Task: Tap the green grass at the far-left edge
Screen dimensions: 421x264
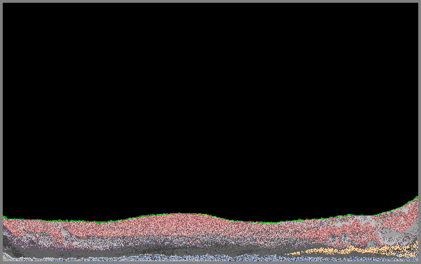Action: (x=5, y=217)
